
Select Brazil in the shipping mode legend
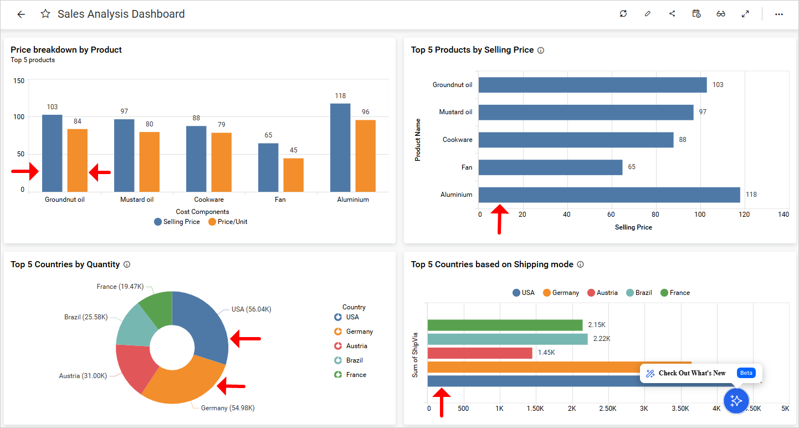point(639,293)
